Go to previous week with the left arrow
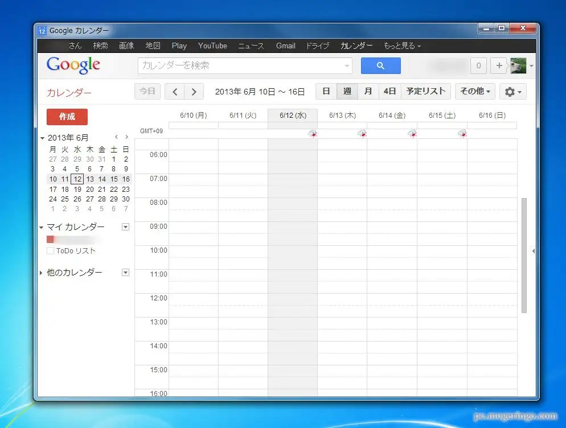The width and height of the screenshot is (566, 428). (174, 91)
